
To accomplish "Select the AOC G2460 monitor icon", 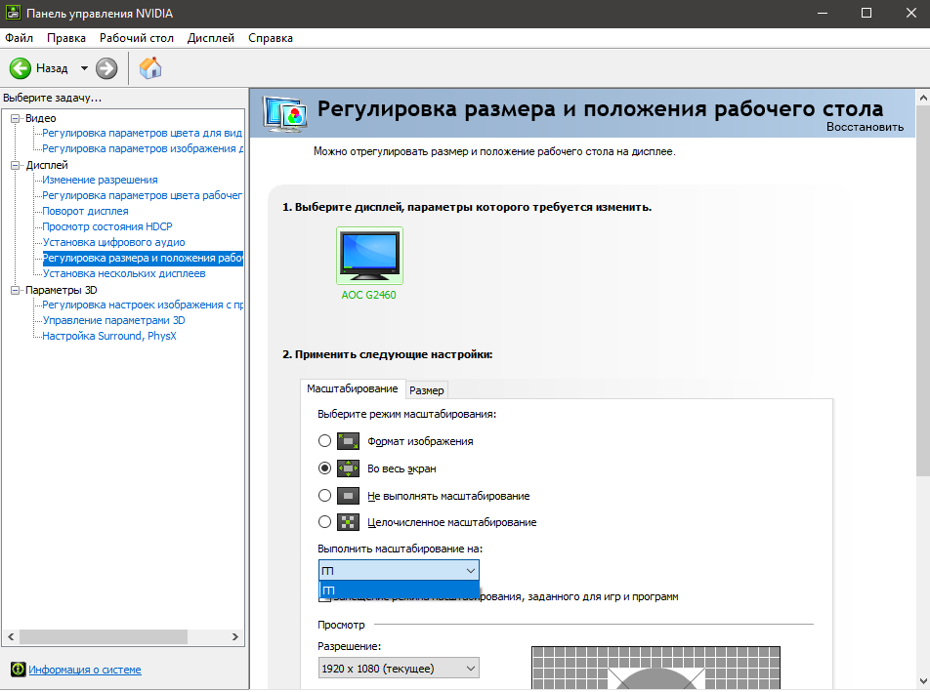I will [x=369, y=256].
